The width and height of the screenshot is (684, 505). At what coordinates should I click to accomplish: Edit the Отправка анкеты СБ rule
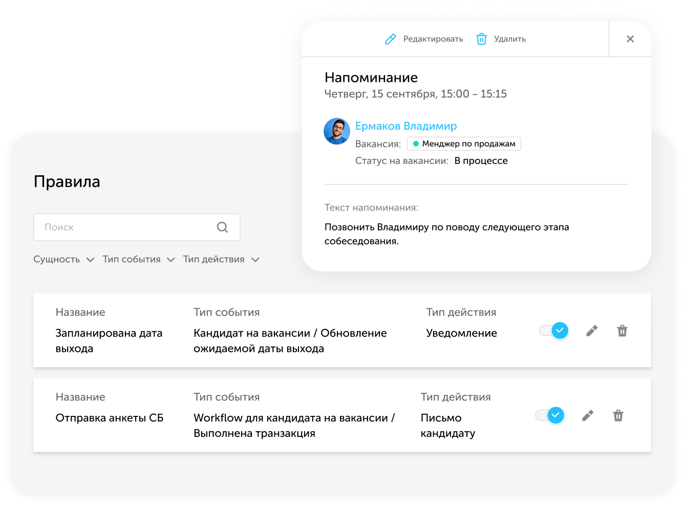pos(588,415)
